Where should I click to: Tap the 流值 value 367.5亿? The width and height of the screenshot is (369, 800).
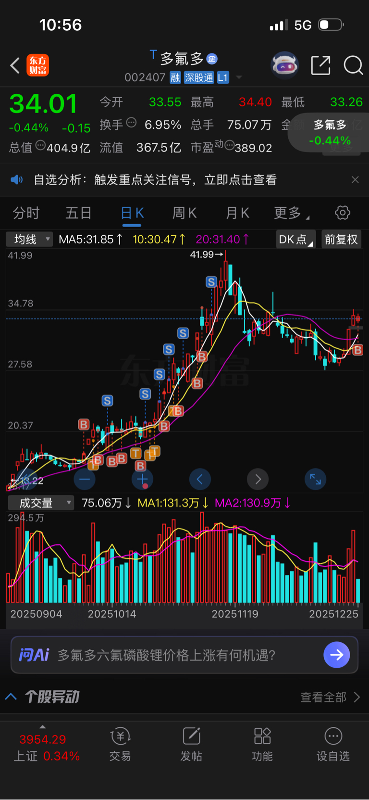click(159, 148)
